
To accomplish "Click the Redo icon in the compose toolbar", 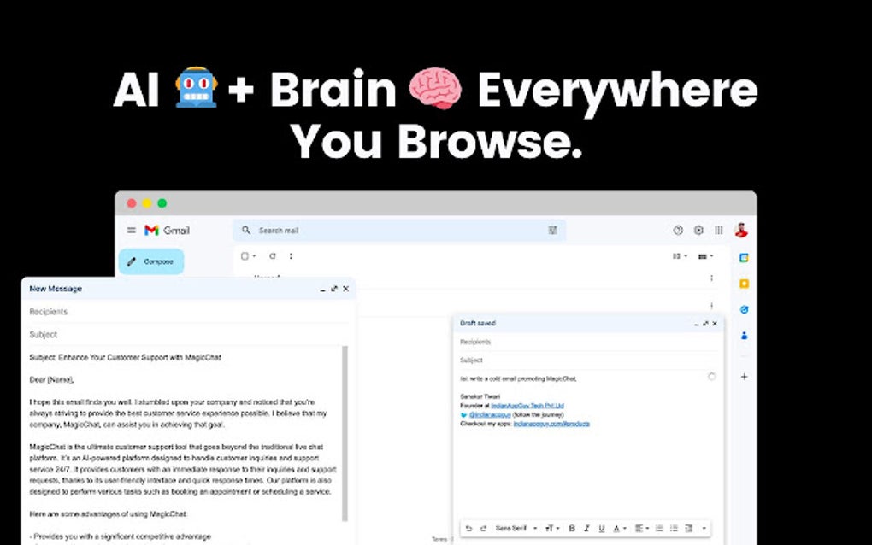I will point(484,528).
